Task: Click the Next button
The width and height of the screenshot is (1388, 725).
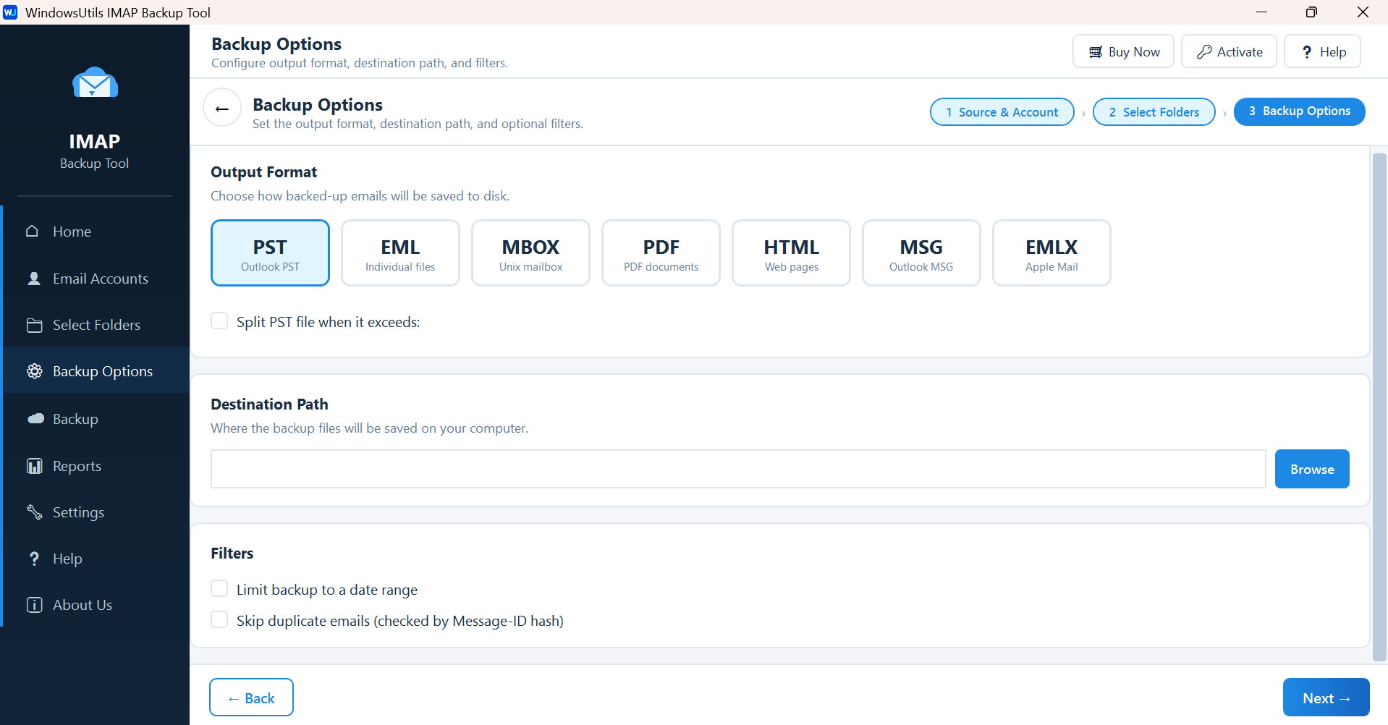Action: [1326, 698]
